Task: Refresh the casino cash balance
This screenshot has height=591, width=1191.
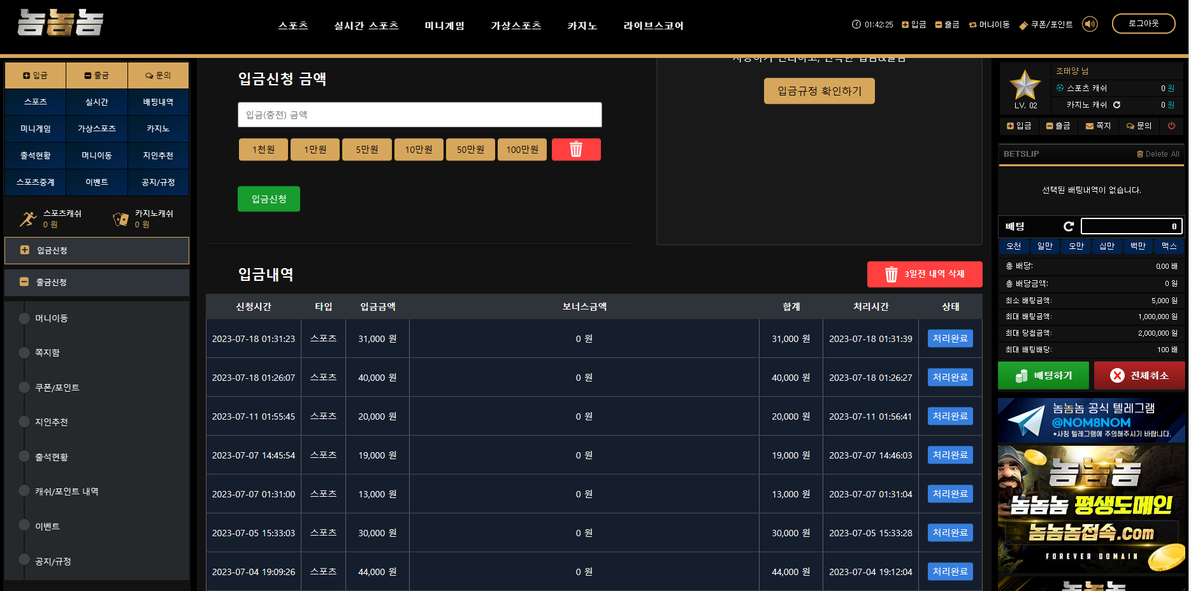Action: [1116, 104]
